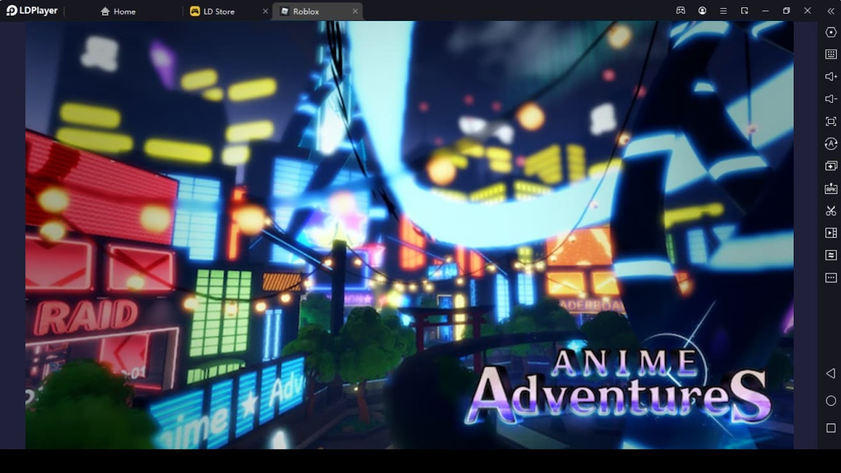Open the user account icon in title bar
The width and height of the screenshot is (841, 473).
tap(702, 11)
